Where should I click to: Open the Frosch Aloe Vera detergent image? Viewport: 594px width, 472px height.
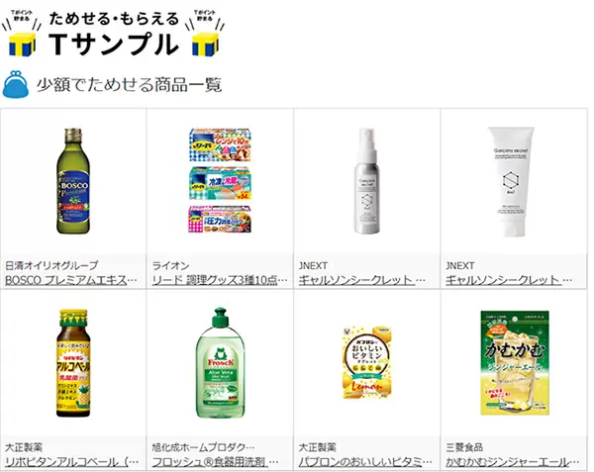click(220, 362)
